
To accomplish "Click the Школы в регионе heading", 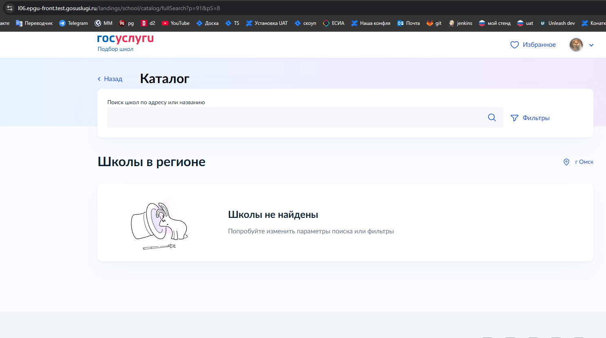I will (x=152, y=162).
